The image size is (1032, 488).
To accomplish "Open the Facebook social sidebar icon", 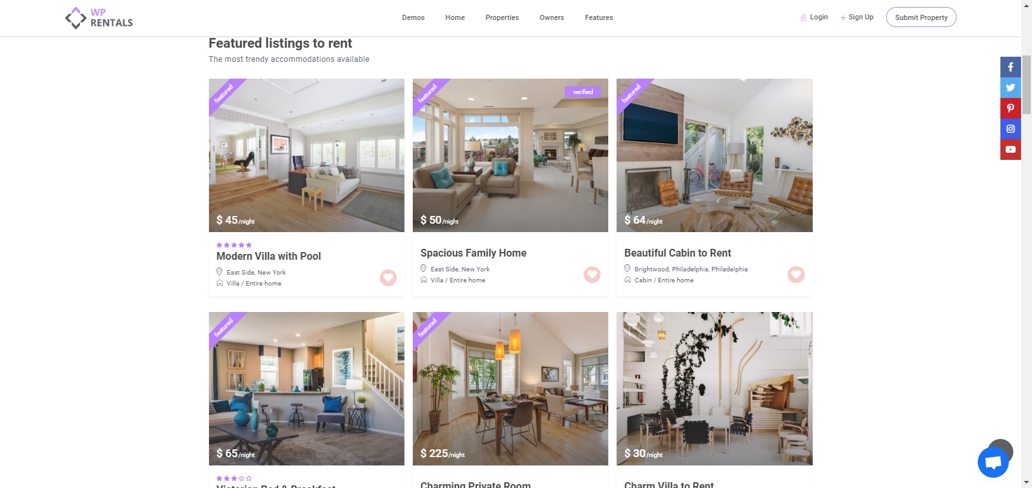I will 1010,67.
